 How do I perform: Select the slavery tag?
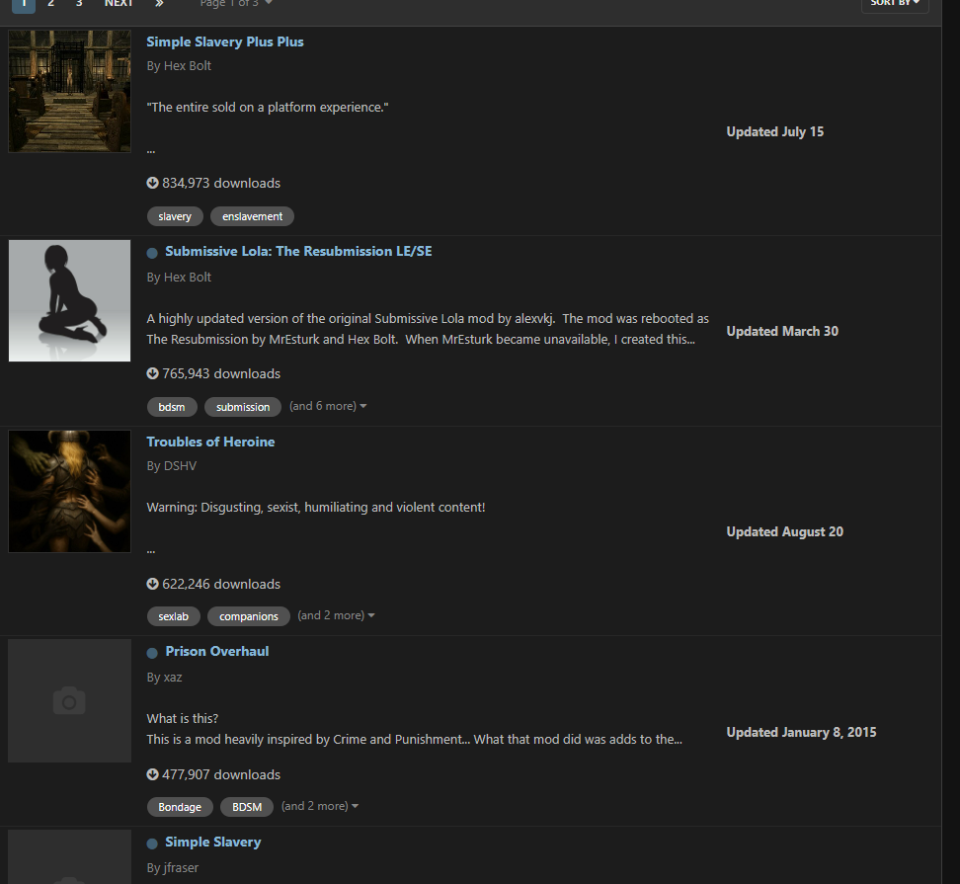pos(175,216)
